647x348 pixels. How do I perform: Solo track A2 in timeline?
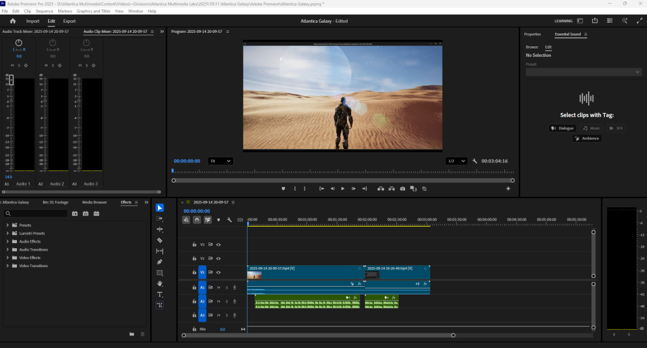point(227,301)
